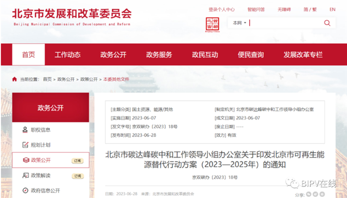Click the 日期: 2023-06-28 line
347x198 pixels.
(x=121, y=194)
